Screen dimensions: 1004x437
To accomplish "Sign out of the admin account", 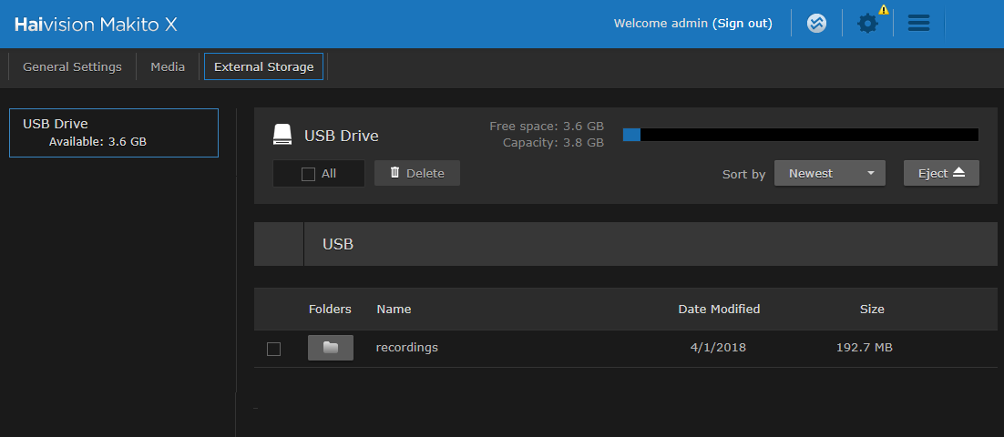I will click(743, 24).
